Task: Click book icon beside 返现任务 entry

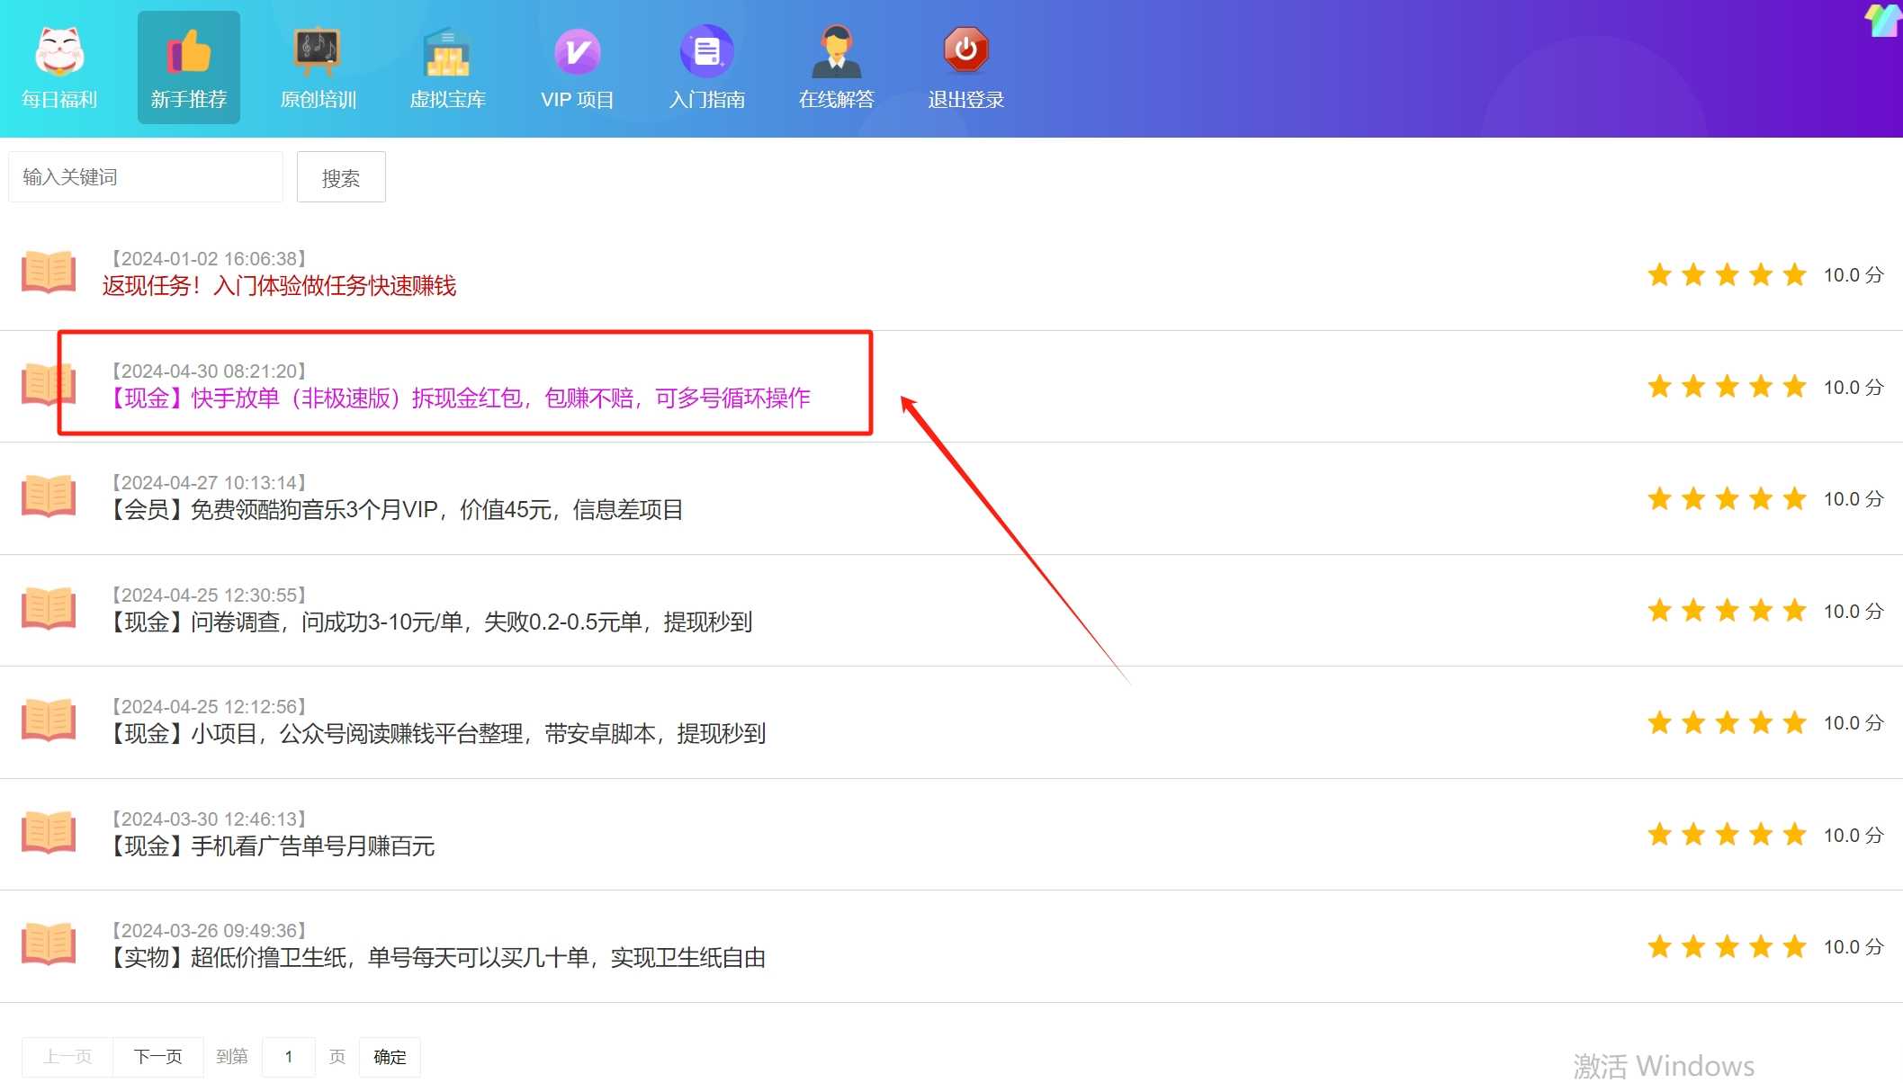Action: (x=49, y=272)
